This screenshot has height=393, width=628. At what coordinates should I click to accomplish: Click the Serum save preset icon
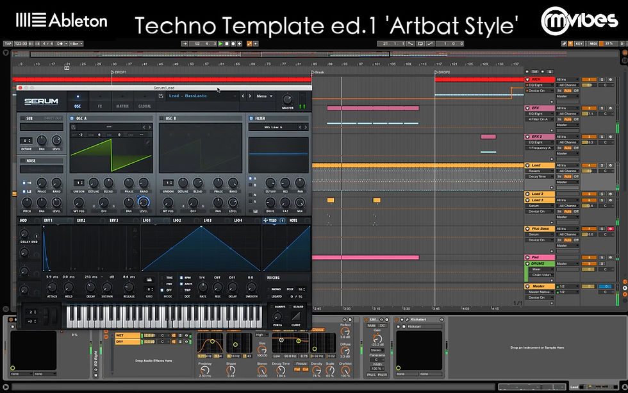coord(161,96)
